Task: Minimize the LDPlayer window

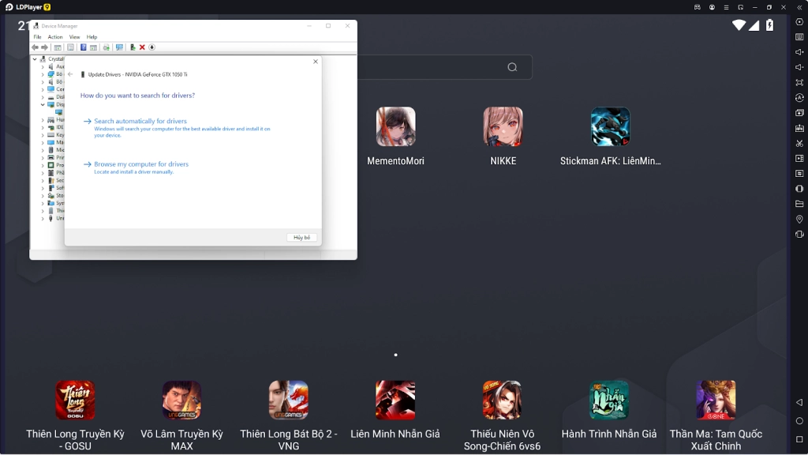Action: 755,7
